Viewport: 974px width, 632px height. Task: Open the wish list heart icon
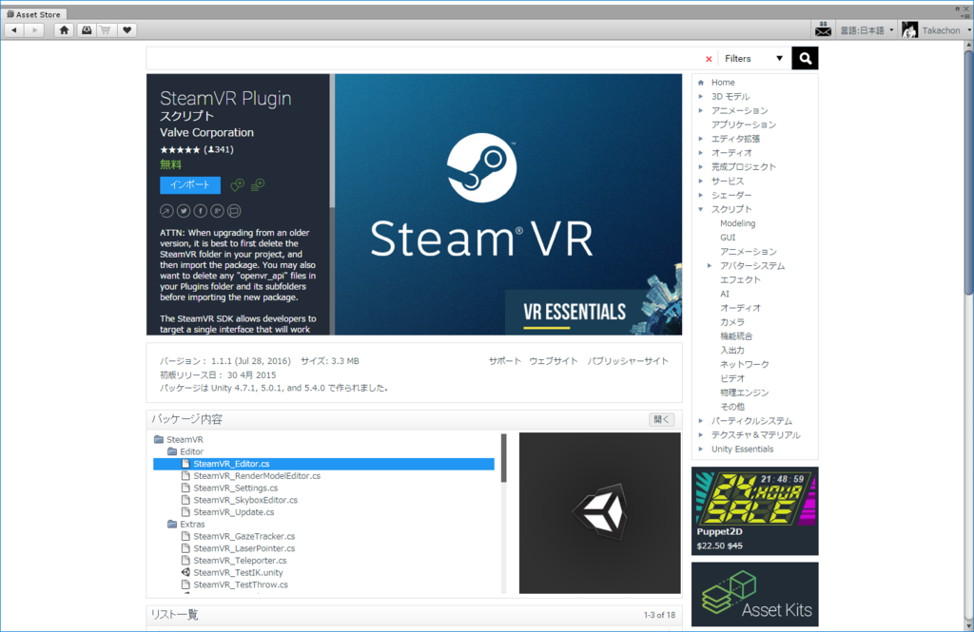[x=127, y=29]
